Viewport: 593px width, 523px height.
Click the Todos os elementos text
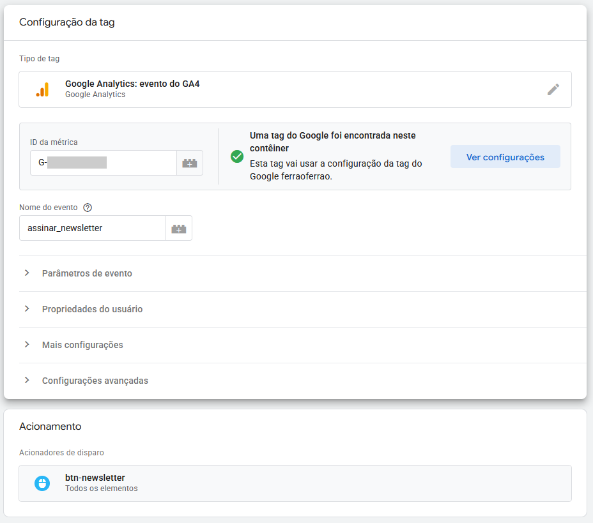tap(102, 489)
